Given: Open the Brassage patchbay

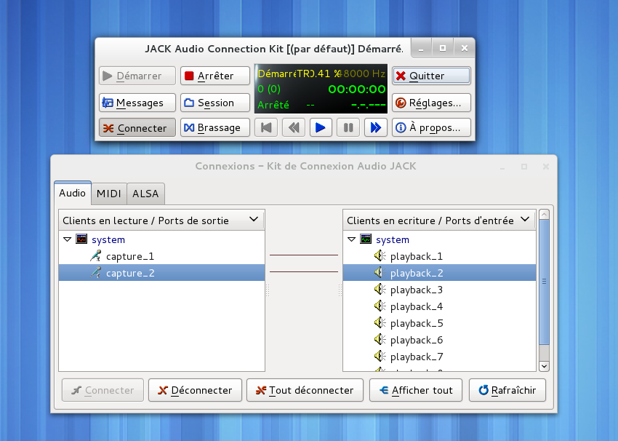Looking at the screenshot, I should 215,128.
